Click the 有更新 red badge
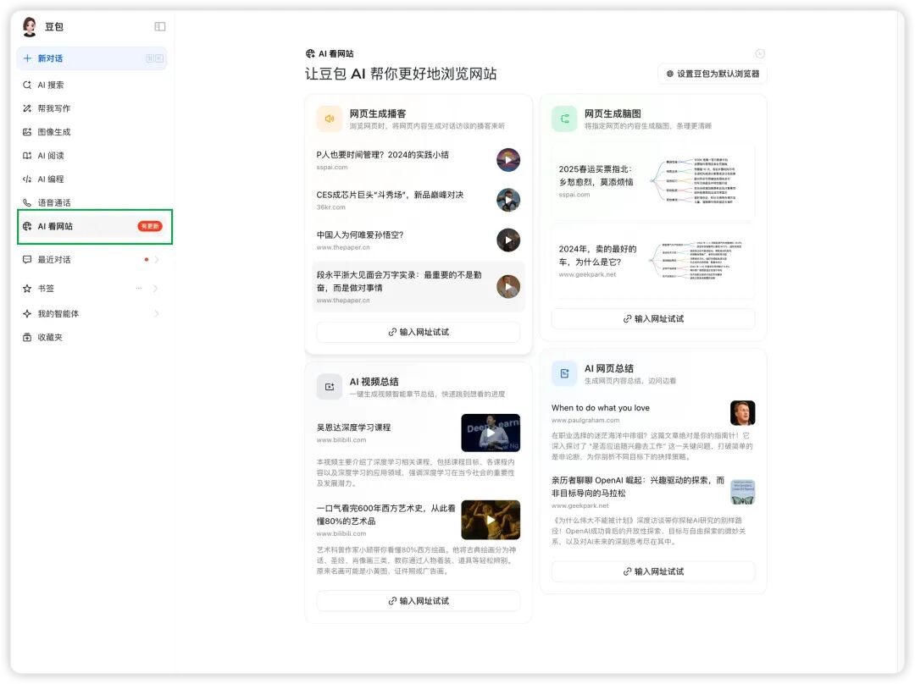This screenshot has width=915, height=684. [x=150, y=226]
